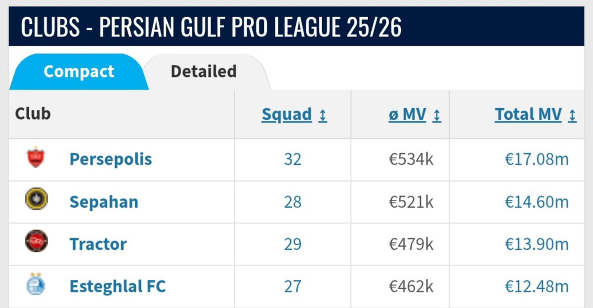
Task: Open the Sepahan club page link
Action: [104, 202]
